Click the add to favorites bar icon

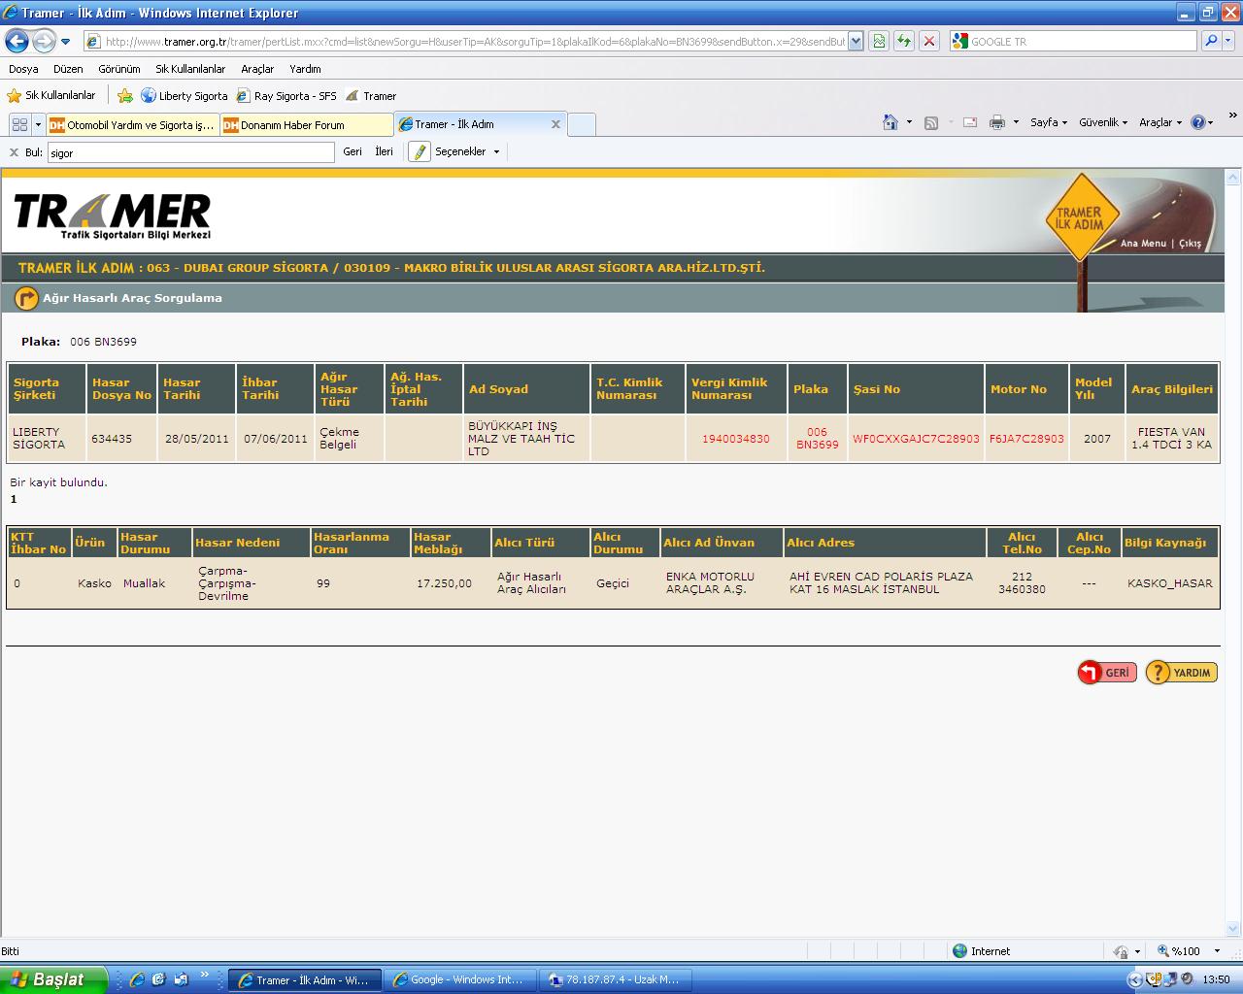coord(125,95)
